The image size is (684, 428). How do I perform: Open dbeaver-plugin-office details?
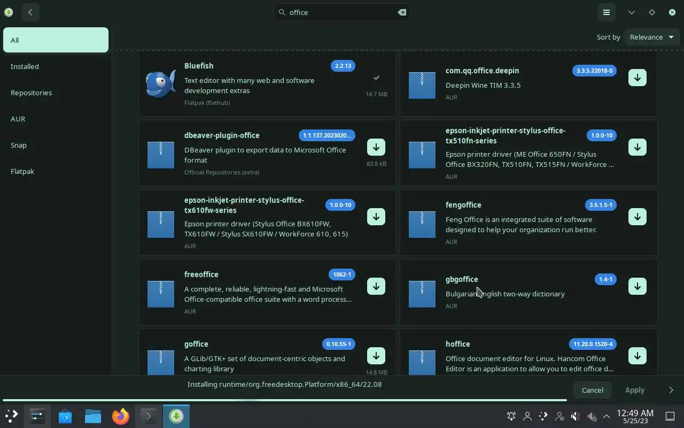pyautogui.click(x=222, y=135)
